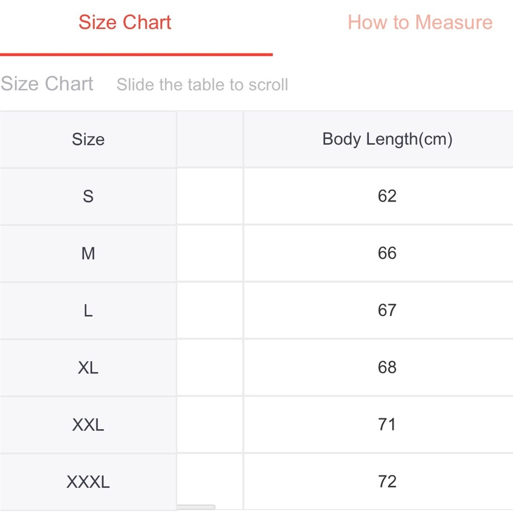Click the body length value 71
Screen dimensions: 513x513
tap(387, 424)
